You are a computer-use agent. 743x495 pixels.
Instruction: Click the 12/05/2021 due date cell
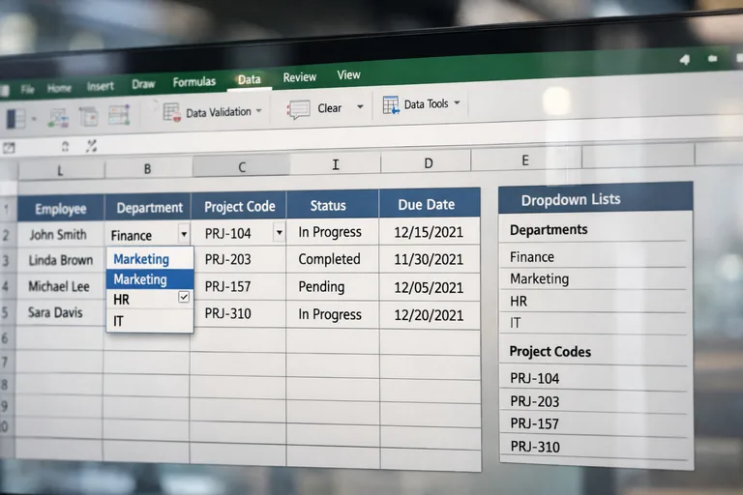pyautogui.click(x=430, y=287)
